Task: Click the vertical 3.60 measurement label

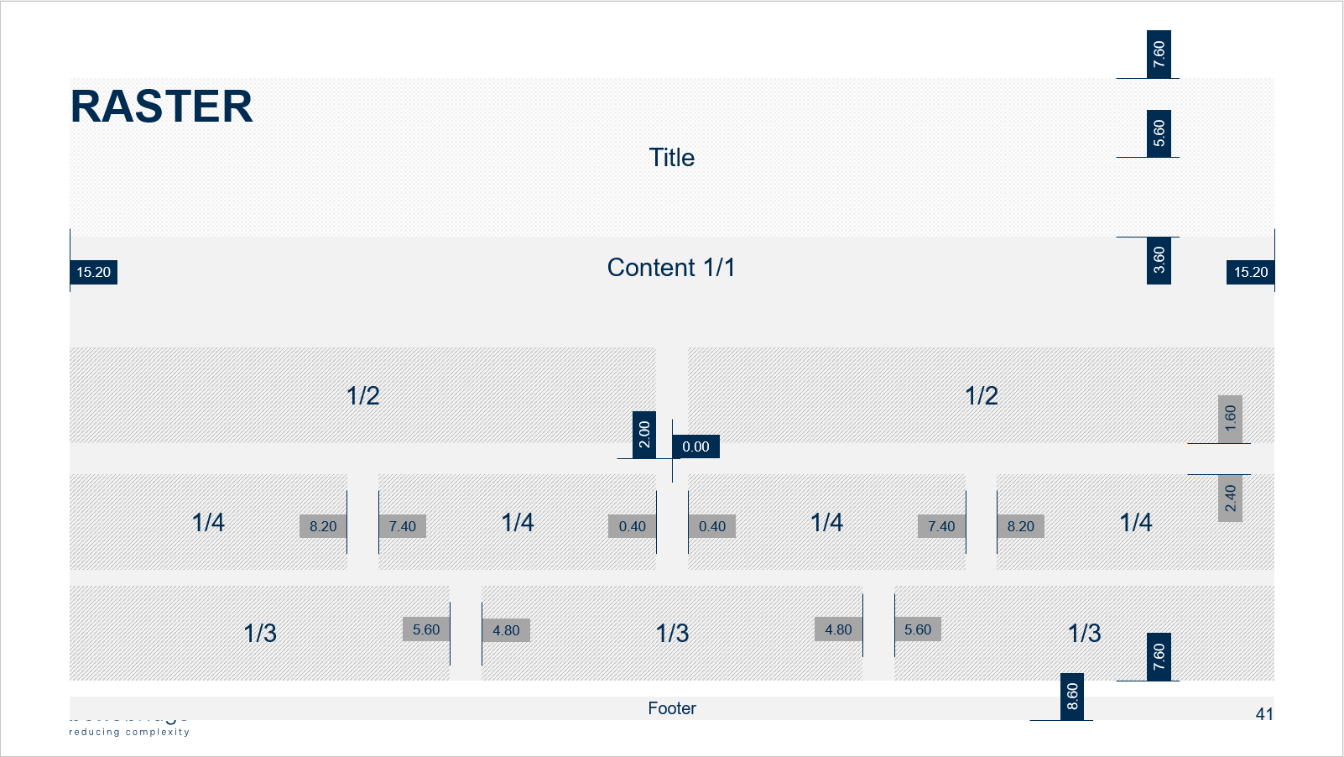Action: (x=1159, y=260)
